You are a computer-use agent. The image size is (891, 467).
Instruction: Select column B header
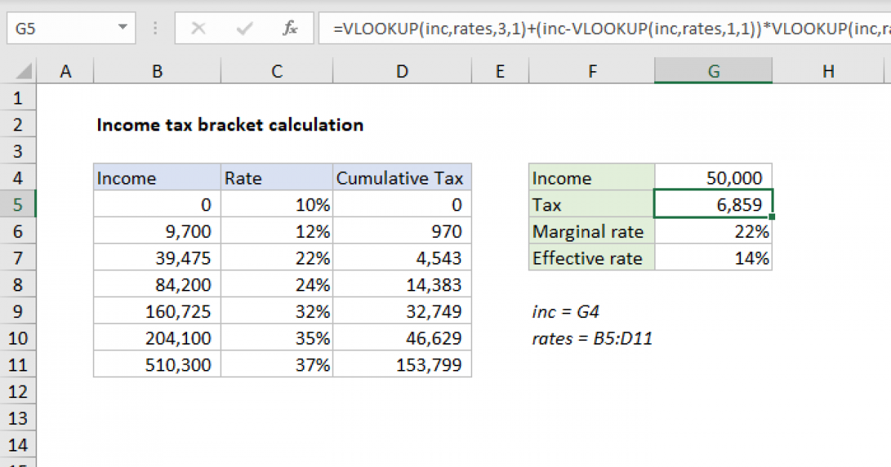157,71
